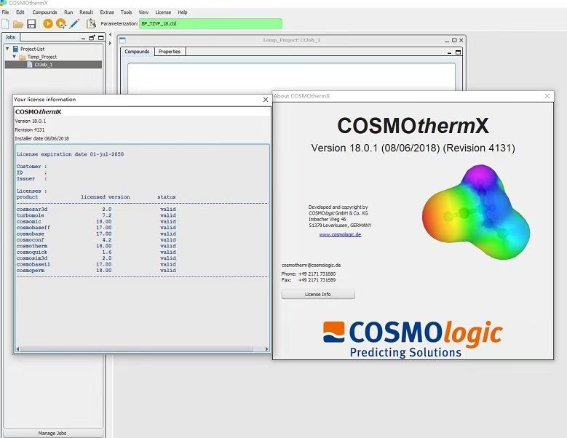Viewport: 567px width, 438px height.
Task: Click the cosmotherm@cosmologic.de email text
Action: click(x=311, y=266)
